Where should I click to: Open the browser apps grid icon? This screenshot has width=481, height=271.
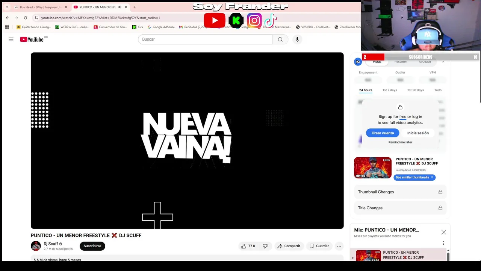tap(7, 27)
